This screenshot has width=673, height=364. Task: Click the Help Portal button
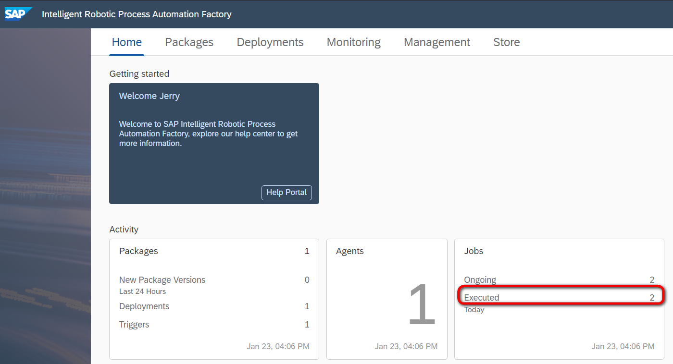(287, 193)
